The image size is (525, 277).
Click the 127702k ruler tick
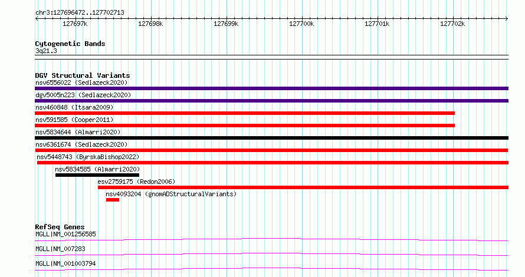click(x=452, y=24)
